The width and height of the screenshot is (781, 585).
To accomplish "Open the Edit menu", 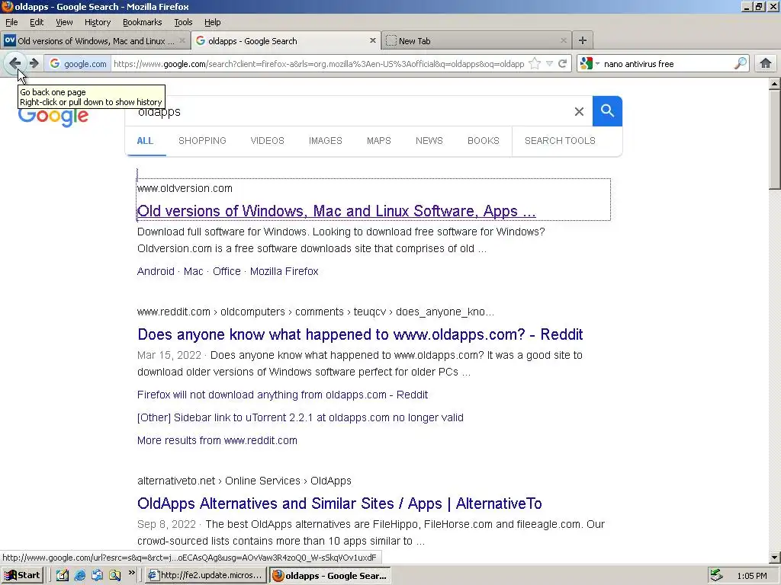I will pos(37,22).
